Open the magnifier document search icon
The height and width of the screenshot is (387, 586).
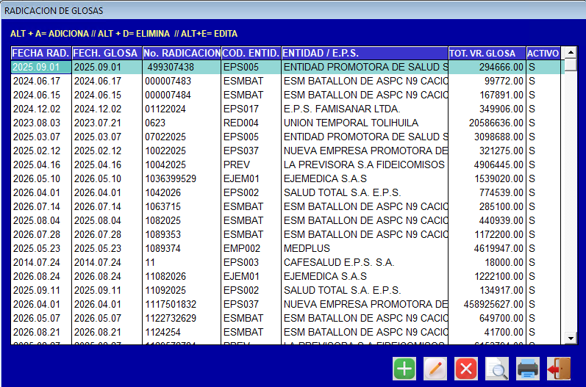[497, 369]
